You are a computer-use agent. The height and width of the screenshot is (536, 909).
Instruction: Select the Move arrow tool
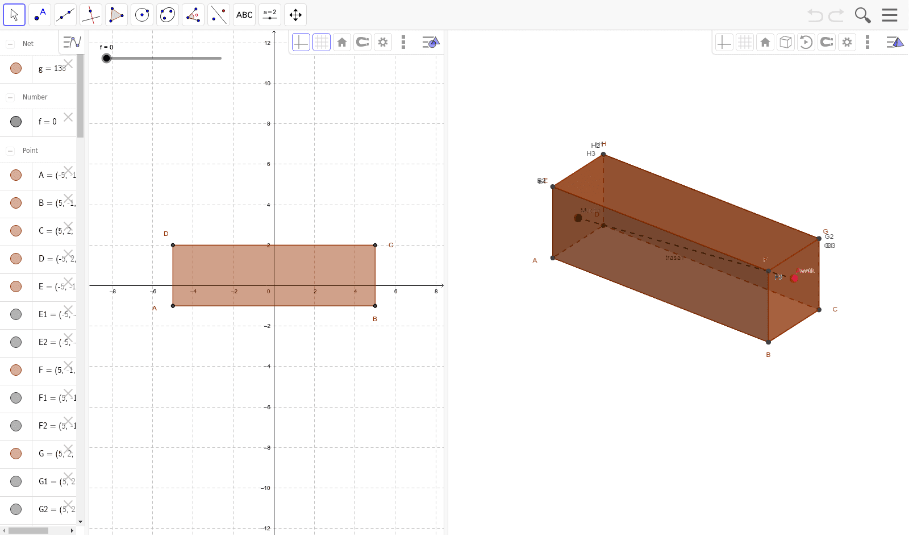coord(14,15)
